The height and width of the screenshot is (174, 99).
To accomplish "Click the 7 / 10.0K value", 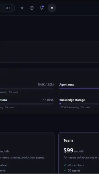I will coord(48,100).
